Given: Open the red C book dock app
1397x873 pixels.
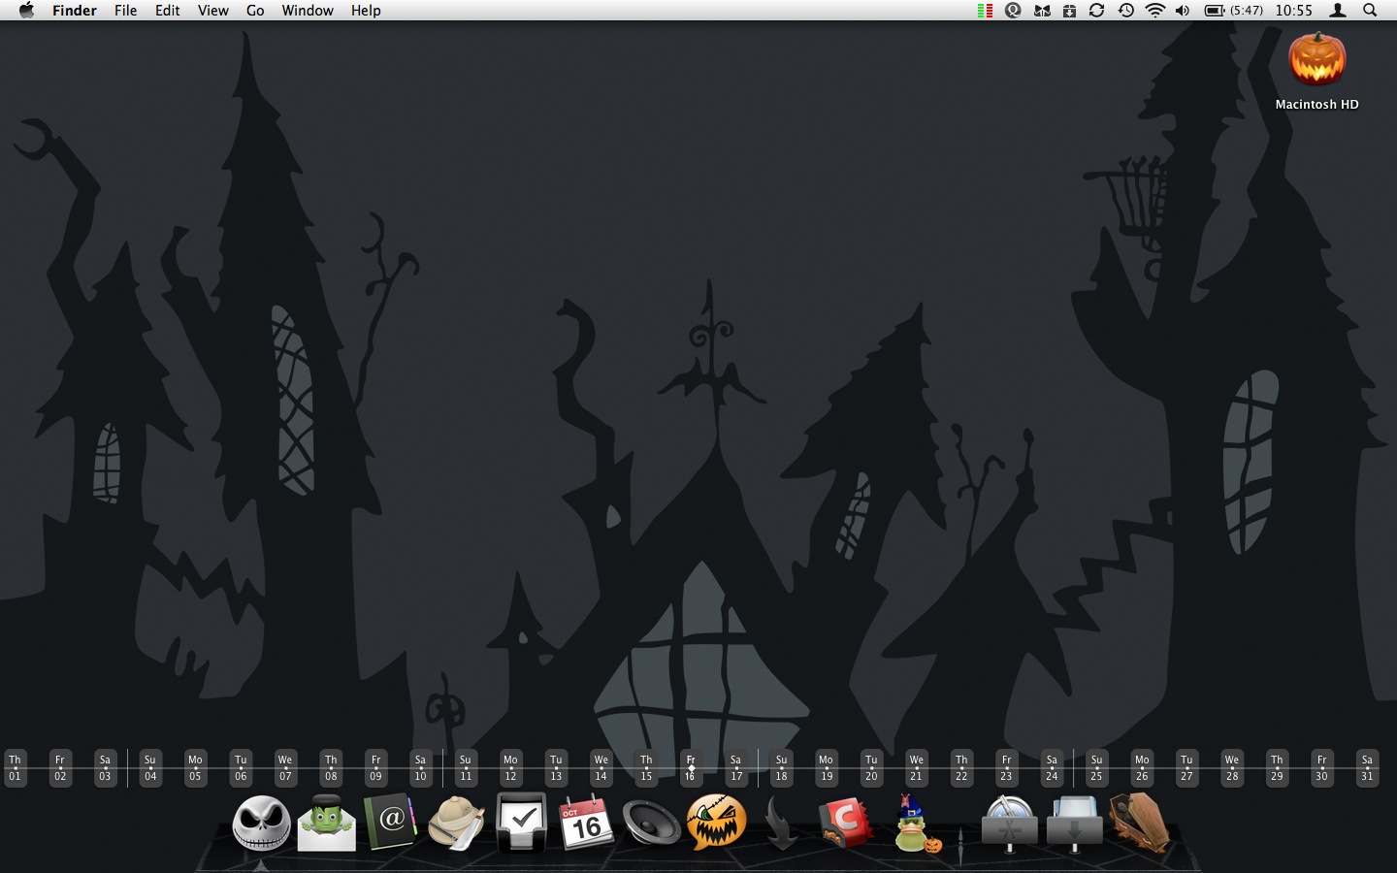Looking at the screenshot, I should click(x=846, y=823).
